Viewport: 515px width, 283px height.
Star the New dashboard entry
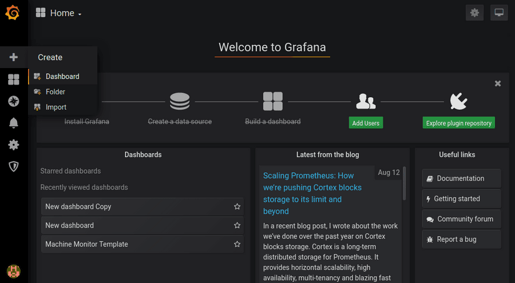237,225
